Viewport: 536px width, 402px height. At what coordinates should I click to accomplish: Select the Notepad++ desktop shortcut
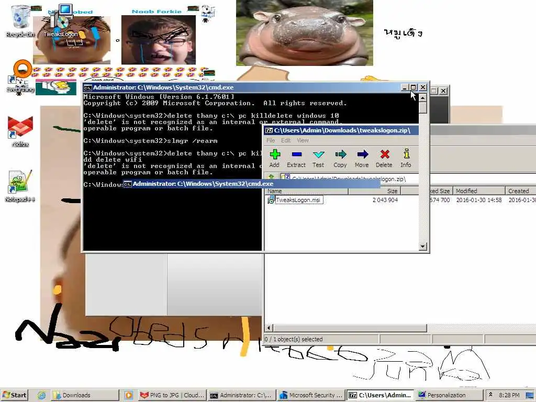(20, 186)
